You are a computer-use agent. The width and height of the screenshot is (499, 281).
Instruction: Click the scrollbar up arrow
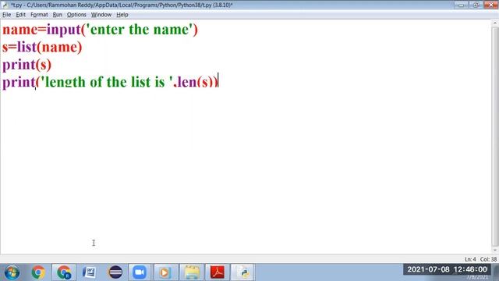point(495,23)
